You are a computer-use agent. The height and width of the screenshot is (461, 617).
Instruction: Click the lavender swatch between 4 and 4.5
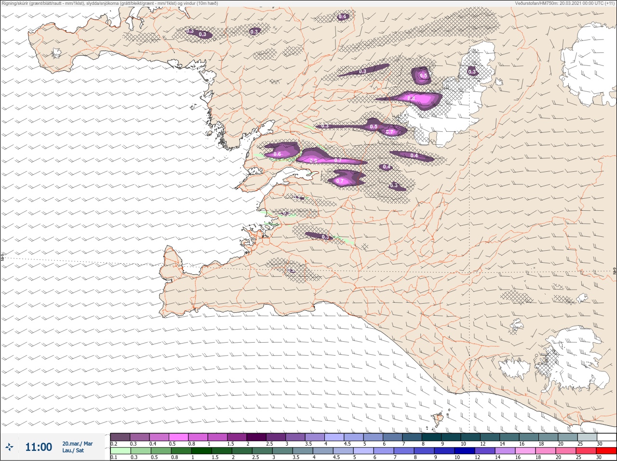pyautogui.click(x=335, y=437)
